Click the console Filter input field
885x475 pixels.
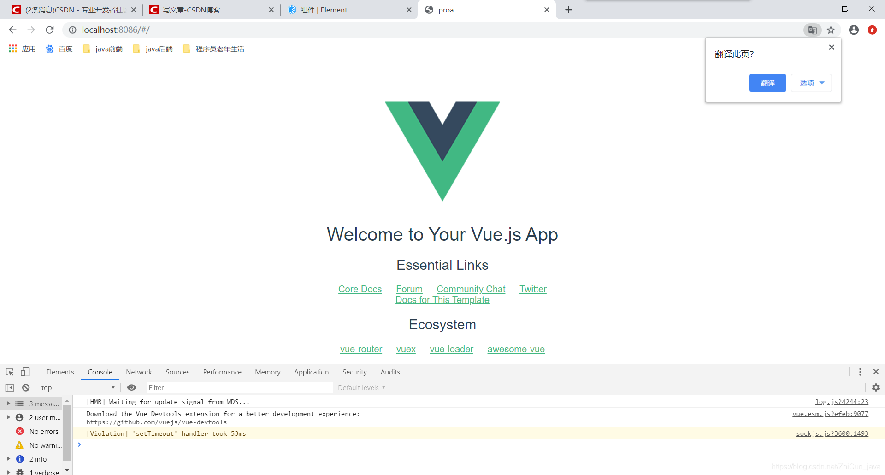coord(240,387)
